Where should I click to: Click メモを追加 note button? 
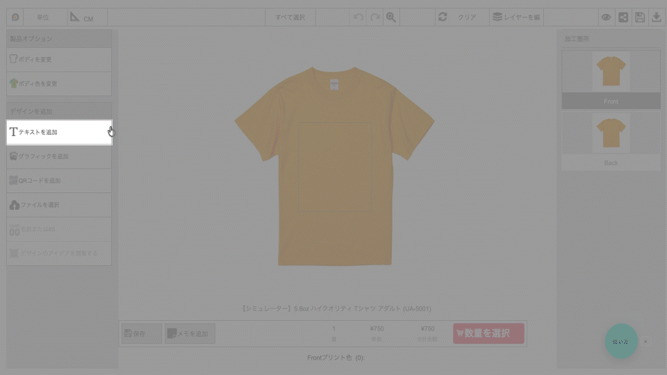pos(190,334)
